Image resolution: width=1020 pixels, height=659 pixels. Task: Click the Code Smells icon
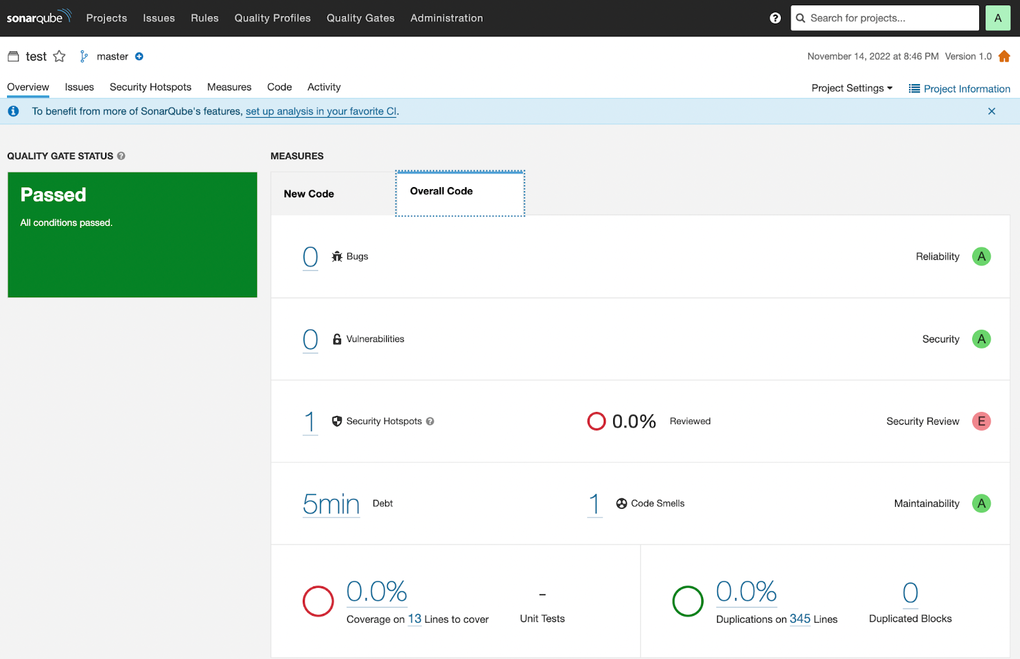(x=621, y=503)
